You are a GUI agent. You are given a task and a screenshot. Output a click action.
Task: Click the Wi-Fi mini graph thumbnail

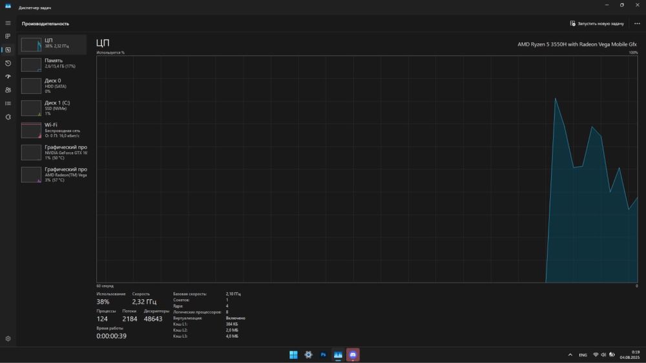31,130
